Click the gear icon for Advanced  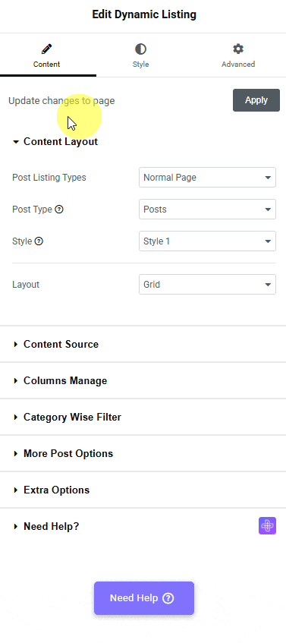point(238,49)
